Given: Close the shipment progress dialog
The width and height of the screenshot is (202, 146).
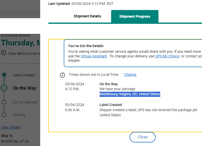Looking at the screenshot, I should 143,137.
